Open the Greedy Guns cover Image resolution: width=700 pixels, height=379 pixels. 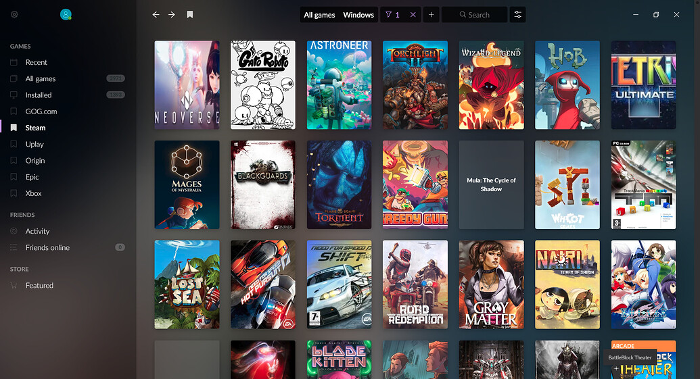click(x=415, y=185)
